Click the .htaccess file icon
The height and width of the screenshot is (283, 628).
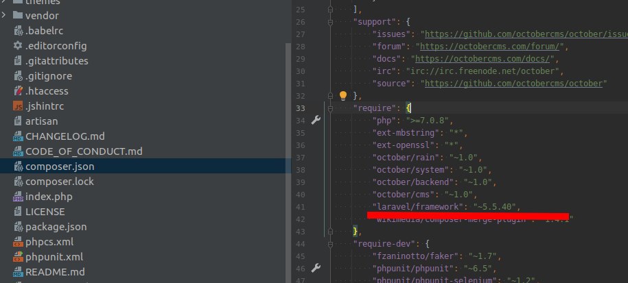coord(18,90)
